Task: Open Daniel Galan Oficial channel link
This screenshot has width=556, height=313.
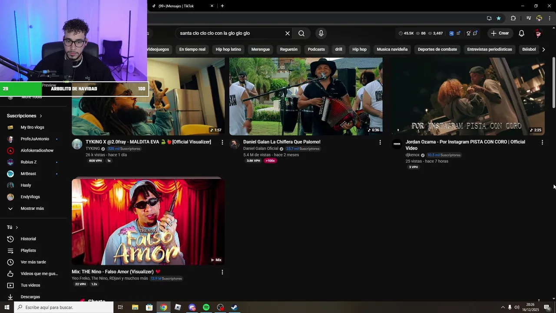Action: pyautogui.click(x=261, y=149)
